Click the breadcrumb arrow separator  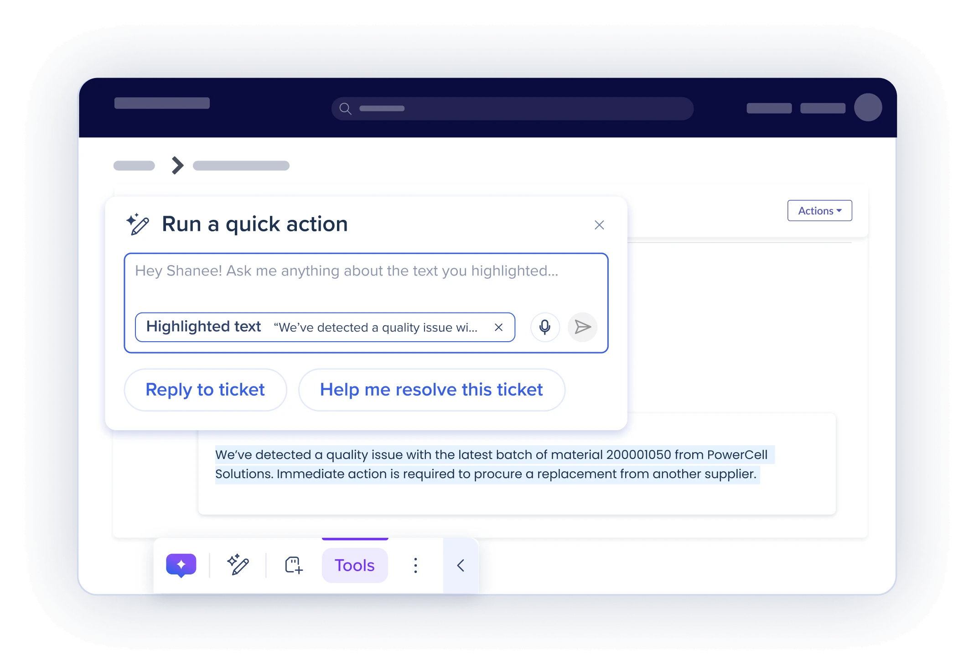click(x=177, y=166)
